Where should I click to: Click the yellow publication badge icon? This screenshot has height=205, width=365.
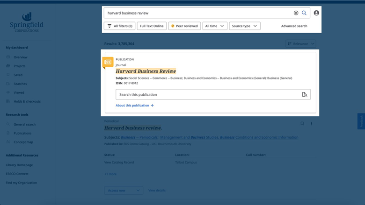click(x=108, y=62)
